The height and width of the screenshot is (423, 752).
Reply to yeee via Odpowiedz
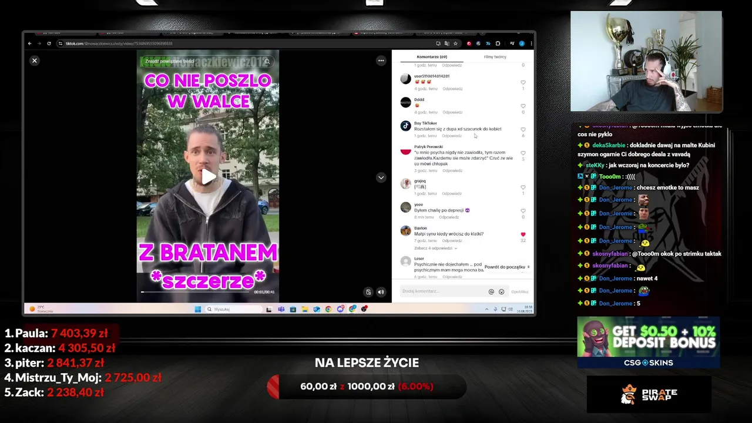[449, 217]
